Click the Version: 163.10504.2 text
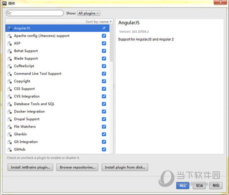Image resolution: width=229 pixels, height=195 pixels. click(x=134, y=32)
